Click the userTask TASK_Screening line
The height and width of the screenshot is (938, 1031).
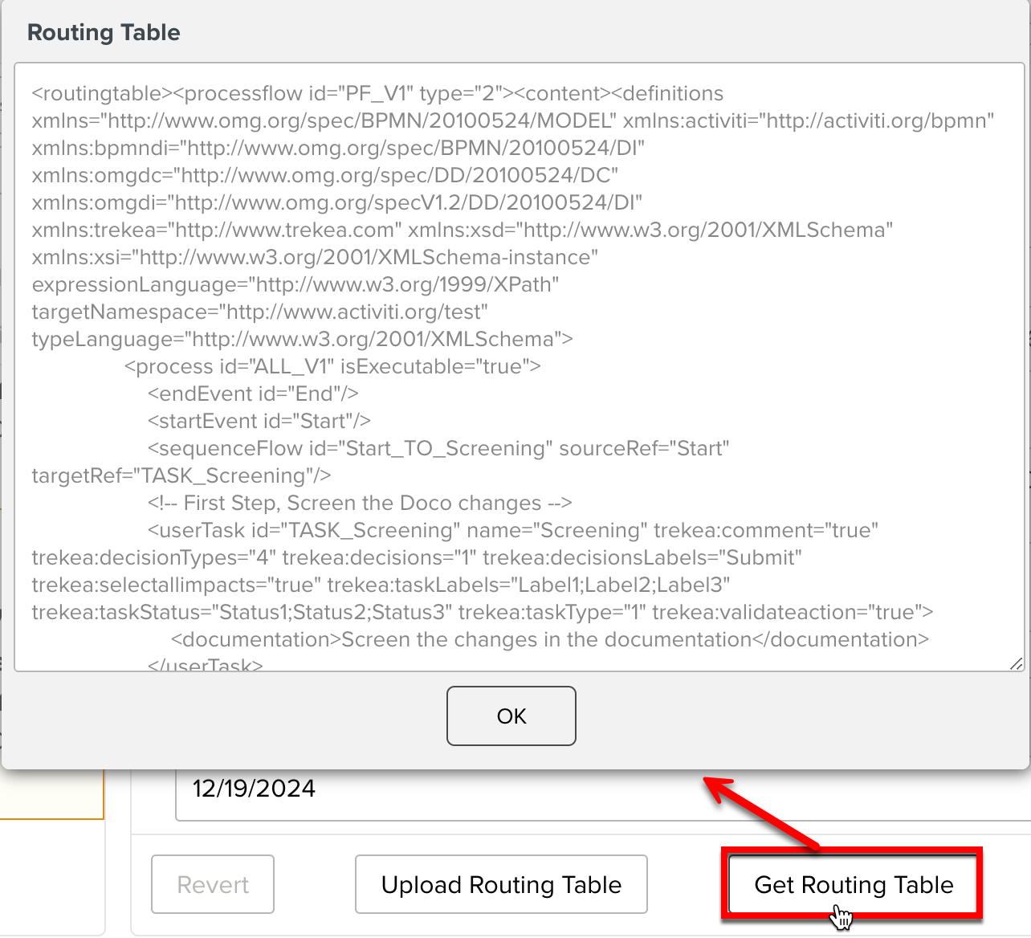coord(512,530)
